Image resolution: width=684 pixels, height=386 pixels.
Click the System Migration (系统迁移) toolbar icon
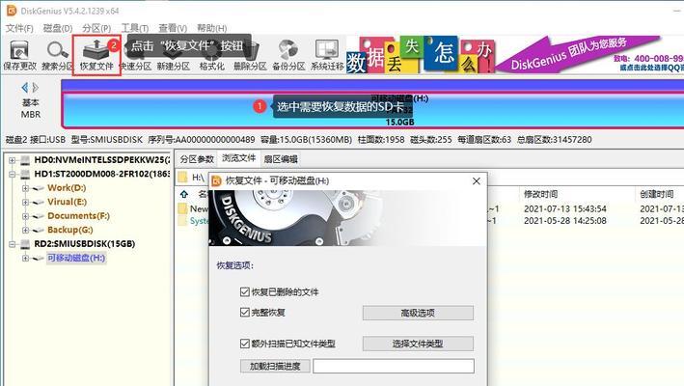point(327,55)
